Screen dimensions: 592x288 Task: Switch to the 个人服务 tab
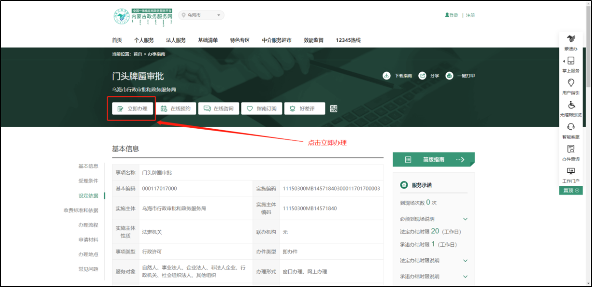145,40
